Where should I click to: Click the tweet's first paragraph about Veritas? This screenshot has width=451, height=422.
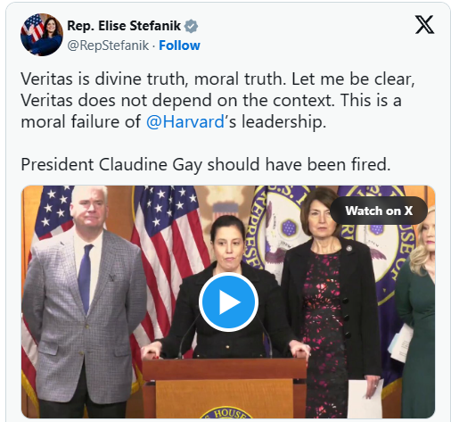tap(217, 100)
